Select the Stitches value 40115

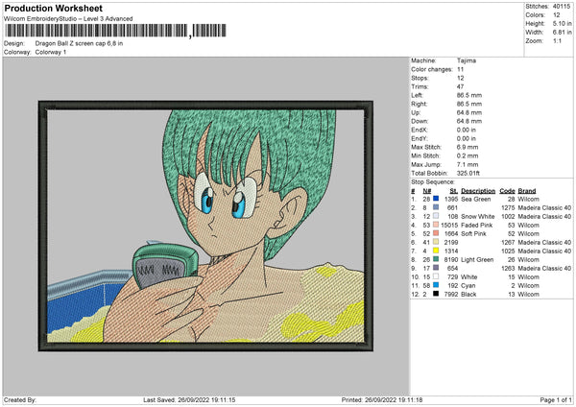(x=562, y=7)
